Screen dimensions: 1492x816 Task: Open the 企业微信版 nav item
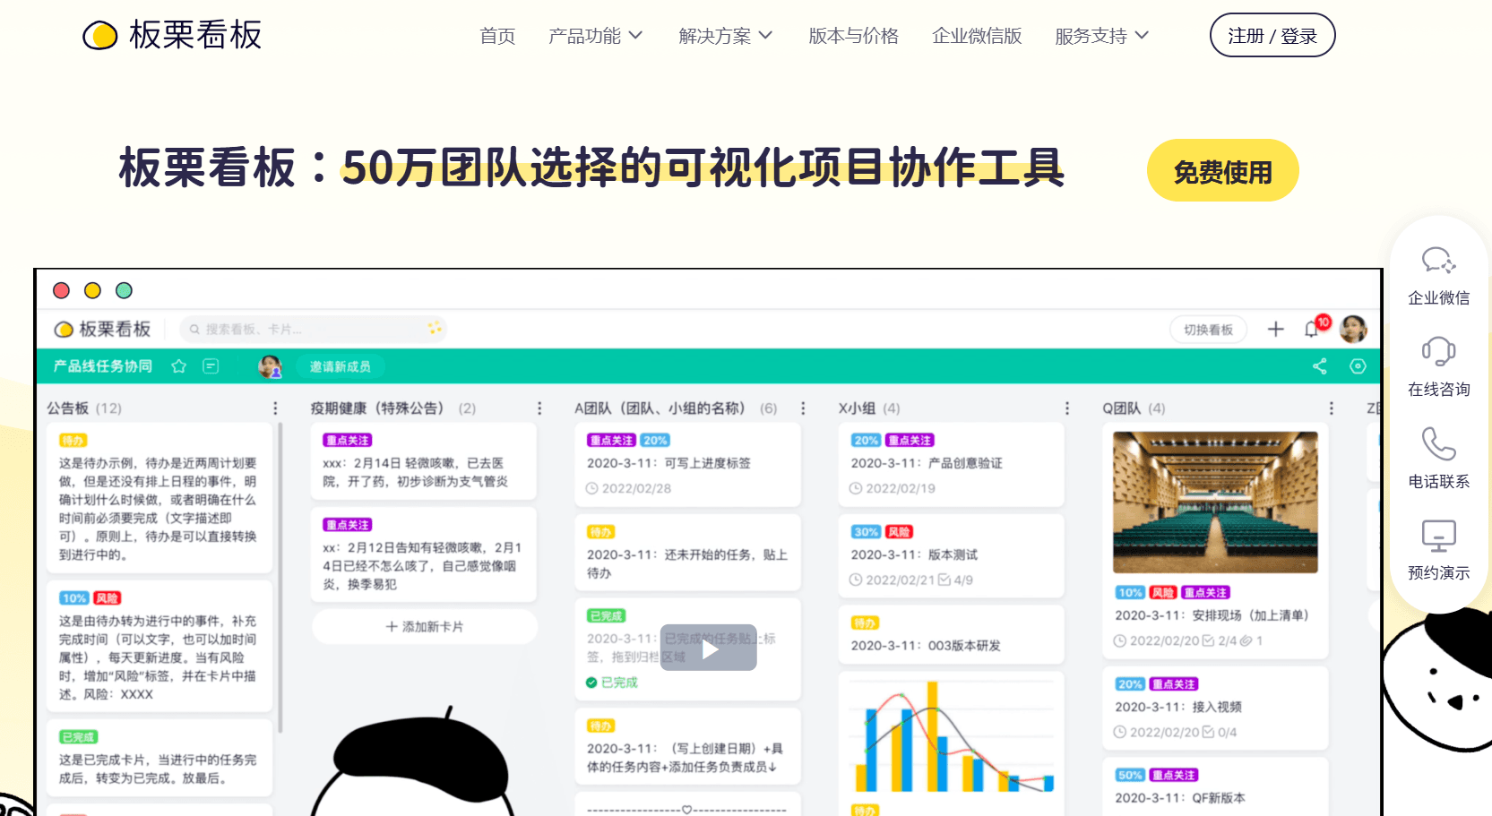[977, 36]
